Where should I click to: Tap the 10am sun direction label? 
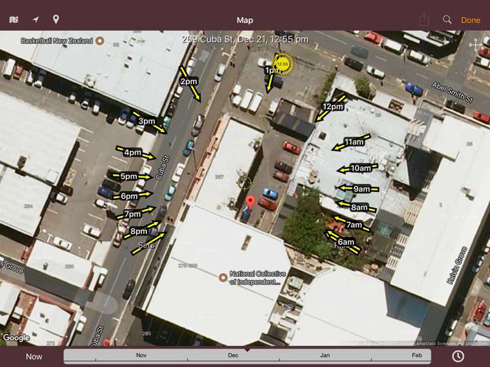[360, 168]
